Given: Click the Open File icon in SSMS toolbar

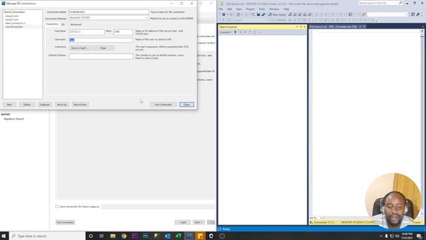Looking at the screenshot, I should 253,15.
